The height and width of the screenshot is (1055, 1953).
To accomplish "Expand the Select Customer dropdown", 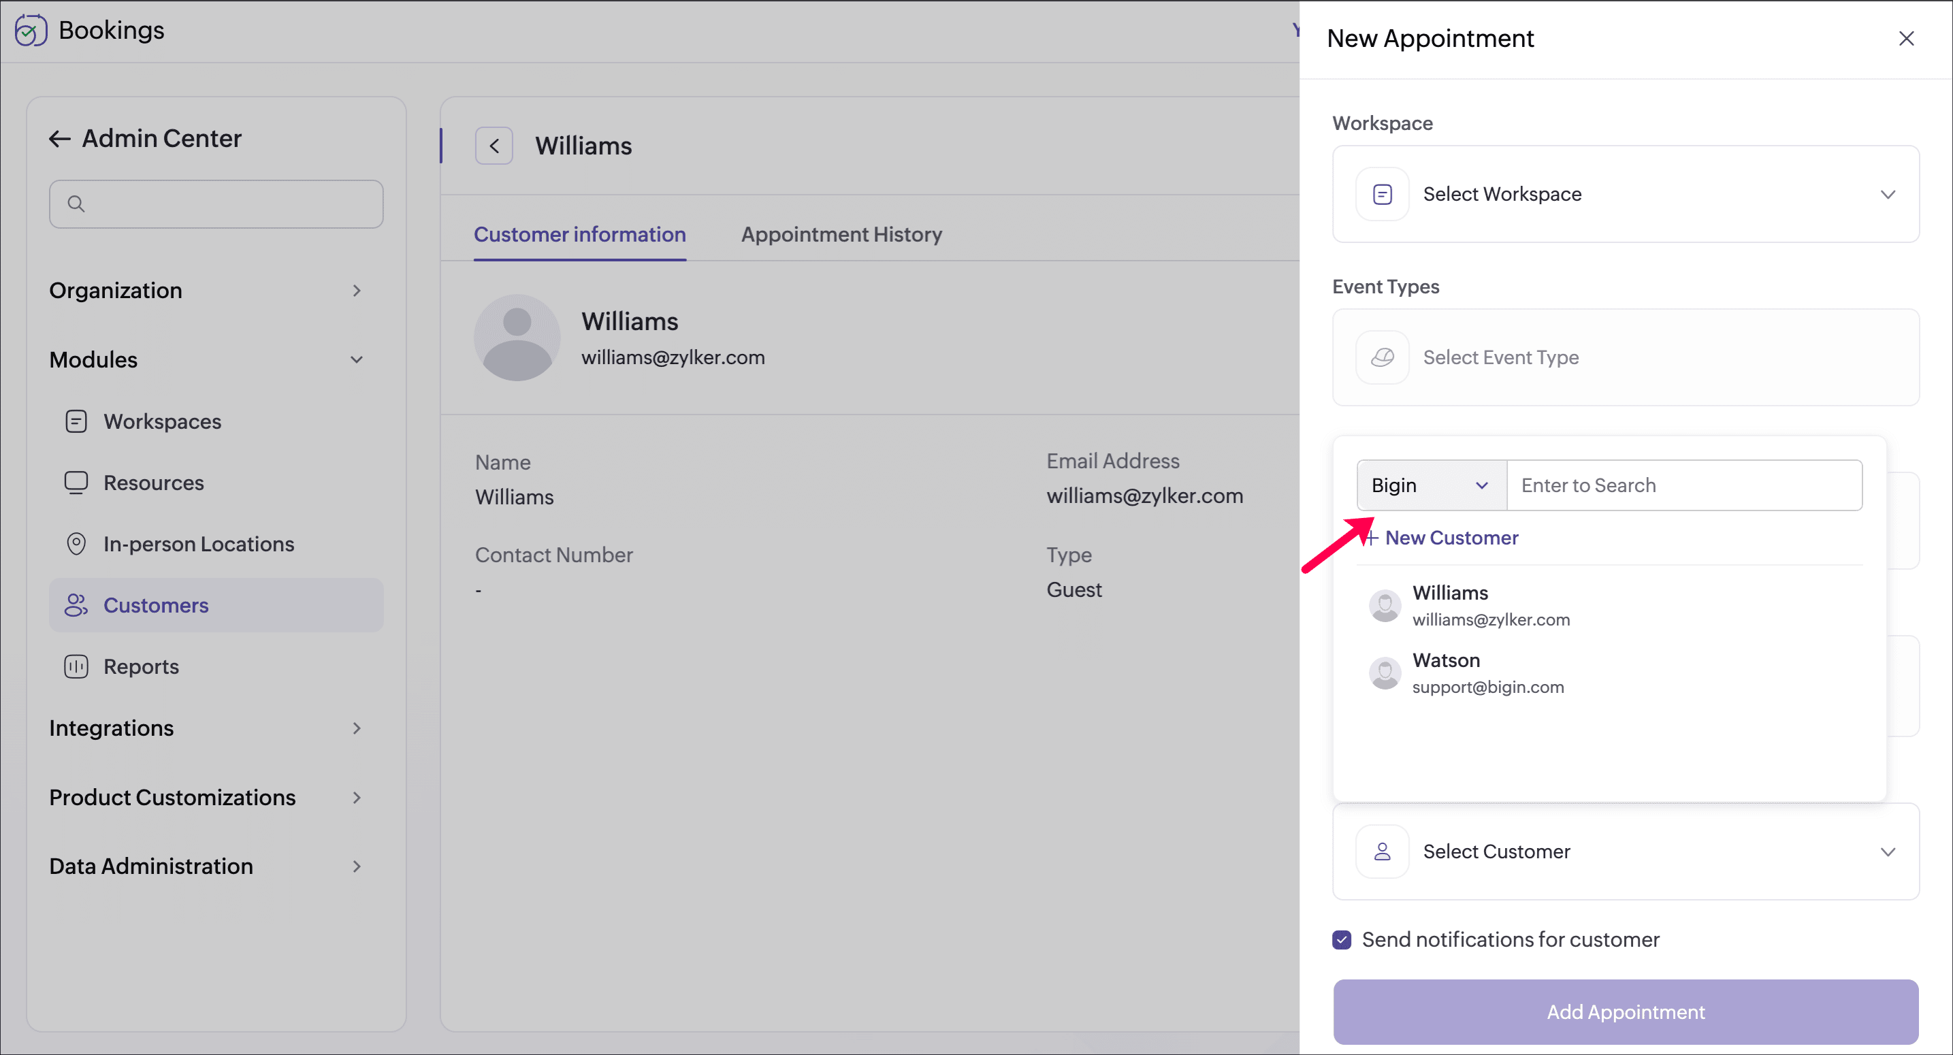I will (1626, 852).
